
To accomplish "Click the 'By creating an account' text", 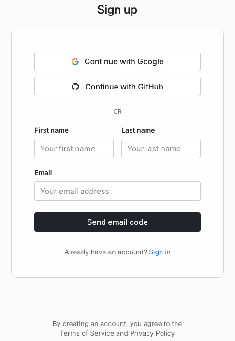I will point(117,324).
